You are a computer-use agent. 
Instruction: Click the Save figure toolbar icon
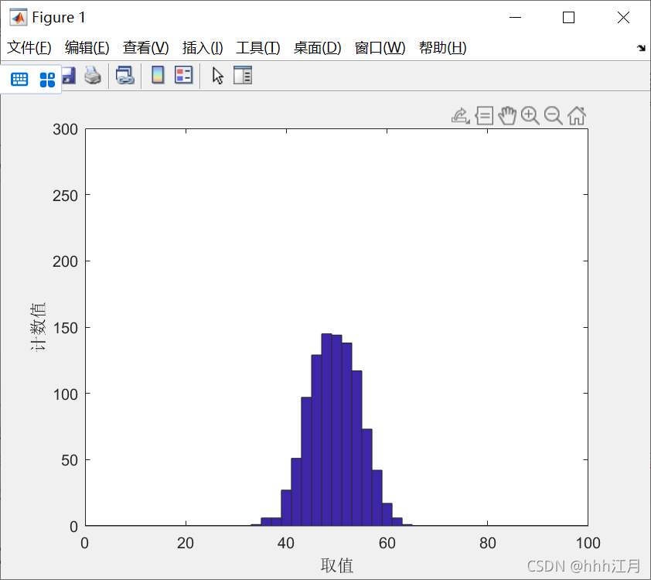pyautogui.click(x=69, y=76)
